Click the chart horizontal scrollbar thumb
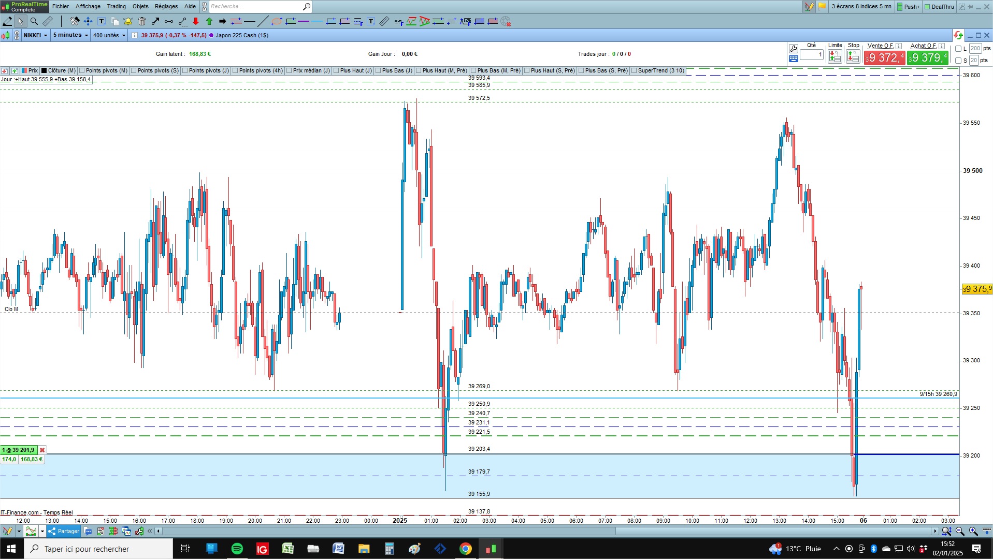Viewport: 993px width, 559px height. coord(774,531)
